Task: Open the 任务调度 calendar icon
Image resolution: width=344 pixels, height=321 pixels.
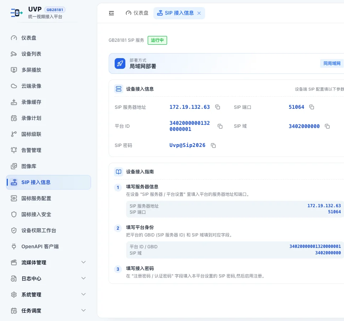Action: [x=14, y=310]
